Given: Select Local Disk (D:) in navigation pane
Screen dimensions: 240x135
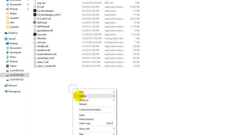Looking at the screenshot, I should coord(15,75).
